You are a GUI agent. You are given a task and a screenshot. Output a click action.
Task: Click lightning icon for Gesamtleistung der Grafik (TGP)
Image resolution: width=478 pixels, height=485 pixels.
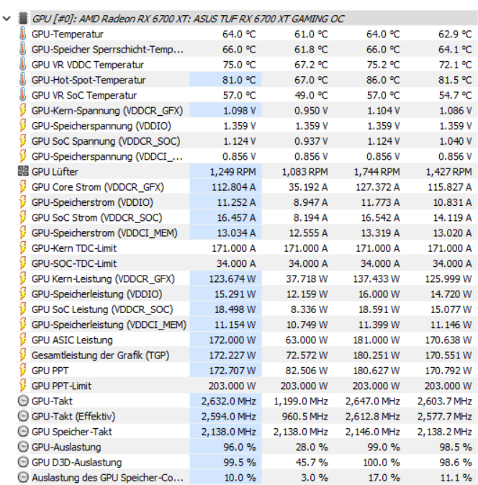point(22,355)
